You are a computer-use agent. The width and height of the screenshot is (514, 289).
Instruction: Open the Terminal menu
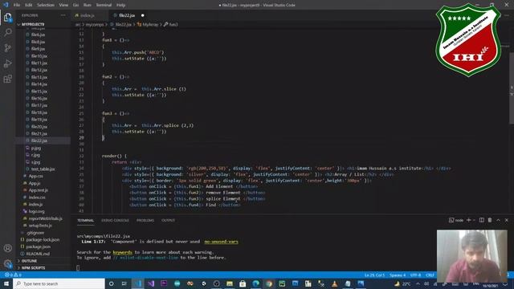click(x=104, y=5)
